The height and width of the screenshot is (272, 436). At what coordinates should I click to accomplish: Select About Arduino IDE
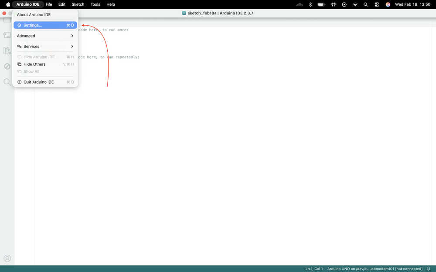point(45,15)
